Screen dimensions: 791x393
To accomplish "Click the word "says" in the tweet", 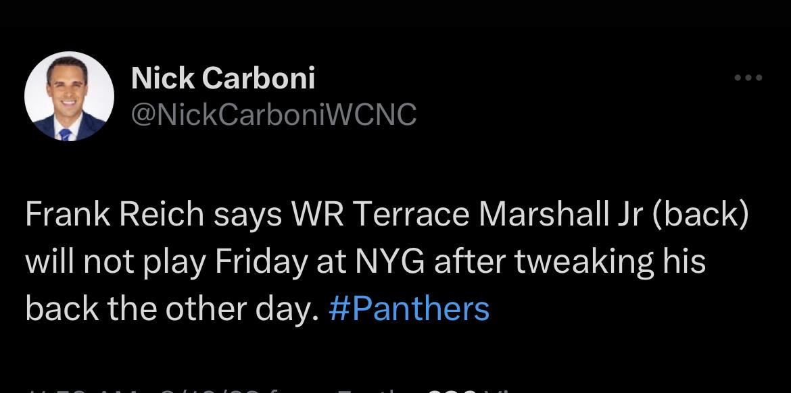I will (x=247, y=215).
